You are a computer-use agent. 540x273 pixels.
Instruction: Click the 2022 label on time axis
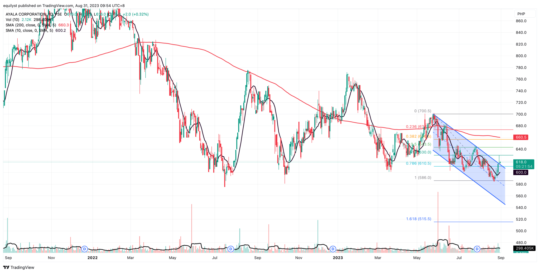pos(93,258)
